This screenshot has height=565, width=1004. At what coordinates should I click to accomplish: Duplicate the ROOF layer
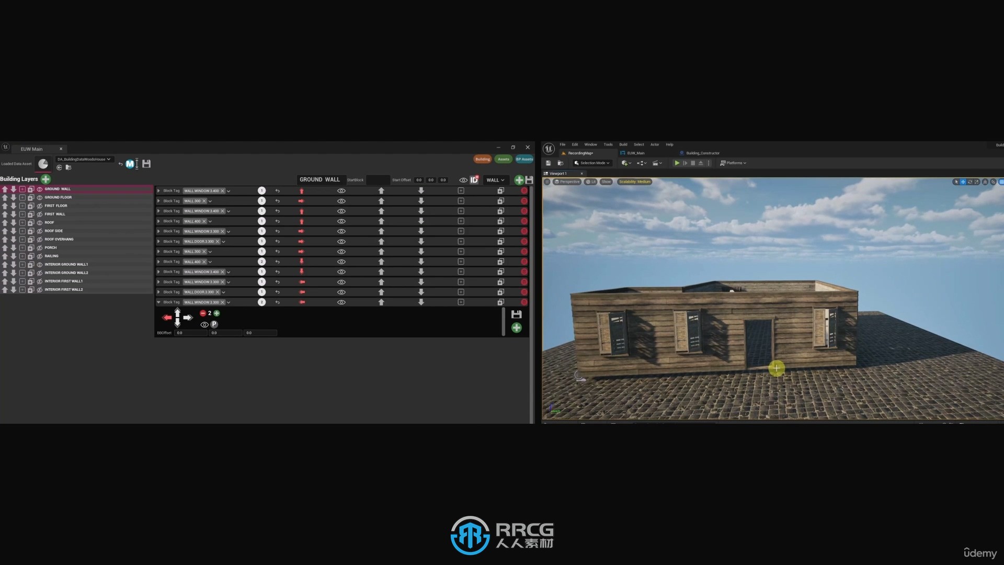point(31,222)
